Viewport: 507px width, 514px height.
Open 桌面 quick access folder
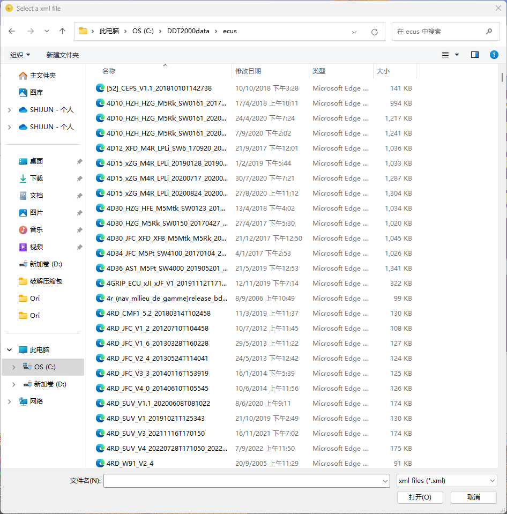click(36, 161)
